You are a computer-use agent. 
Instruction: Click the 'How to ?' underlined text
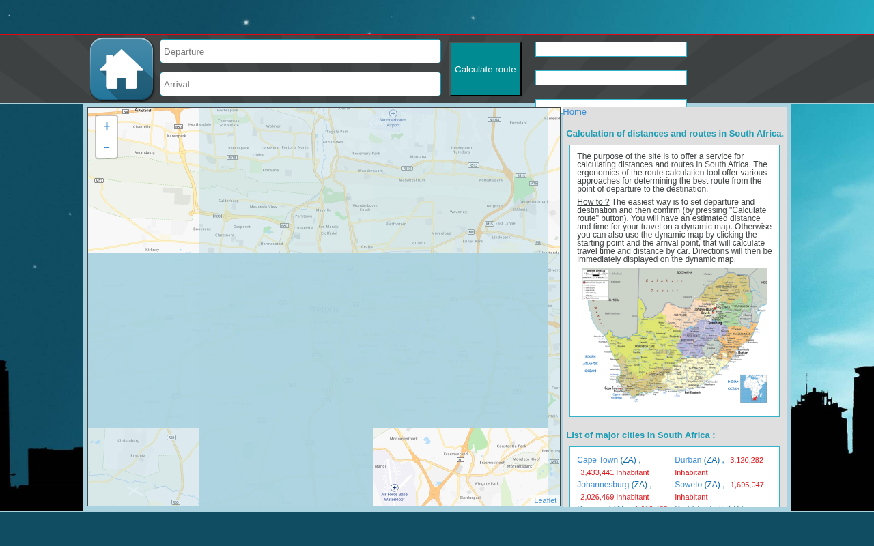click(x=593, y=202)
